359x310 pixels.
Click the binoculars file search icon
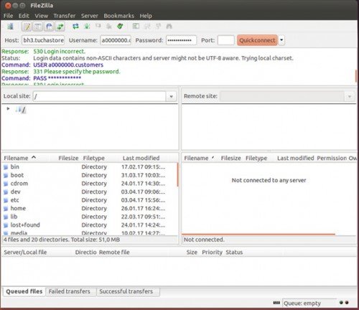(169, 27)
